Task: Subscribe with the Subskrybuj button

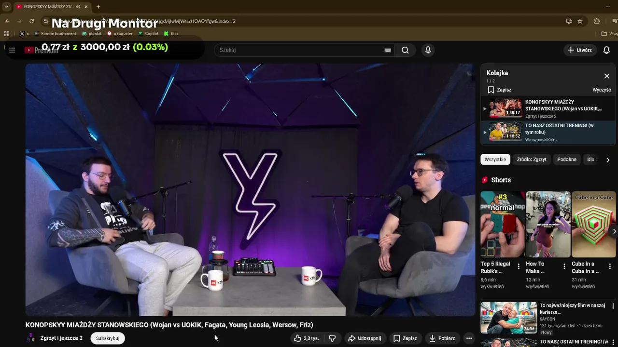Action: point(108,338)
